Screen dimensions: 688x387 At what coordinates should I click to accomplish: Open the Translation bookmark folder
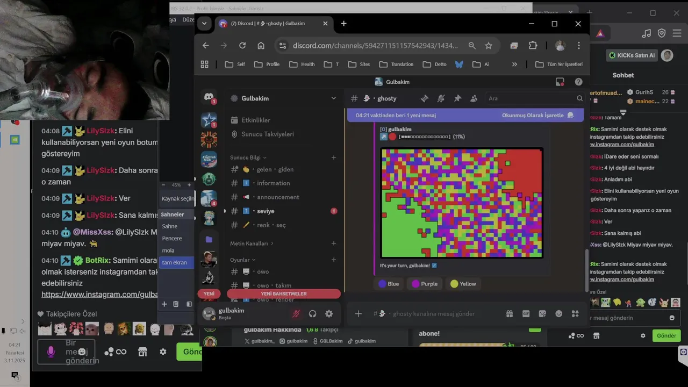click(396, 64)
